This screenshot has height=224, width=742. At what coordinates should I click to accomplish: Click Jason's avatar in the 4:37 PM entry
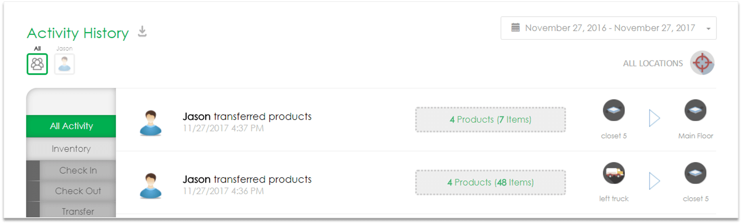[x=151, y=123]
